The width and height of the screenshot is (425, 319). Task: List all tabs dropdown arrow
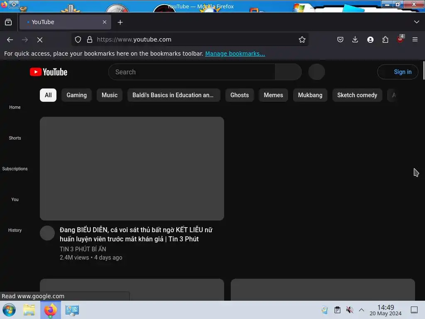417,22
